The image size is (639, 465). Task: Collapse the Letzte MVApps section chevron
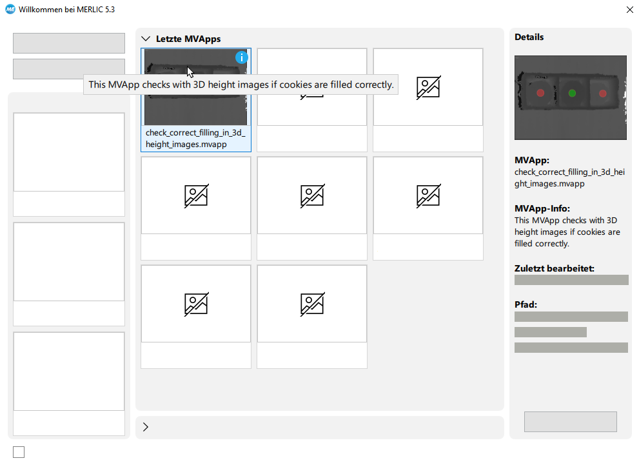click(146, 39)
